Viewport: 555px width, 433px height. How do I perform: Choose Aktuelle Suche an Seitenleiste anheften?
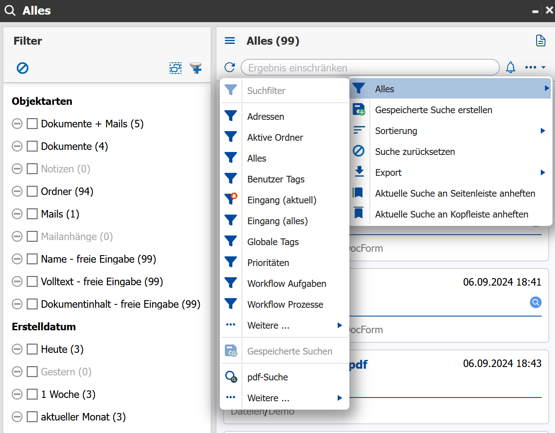pos(451,193)
